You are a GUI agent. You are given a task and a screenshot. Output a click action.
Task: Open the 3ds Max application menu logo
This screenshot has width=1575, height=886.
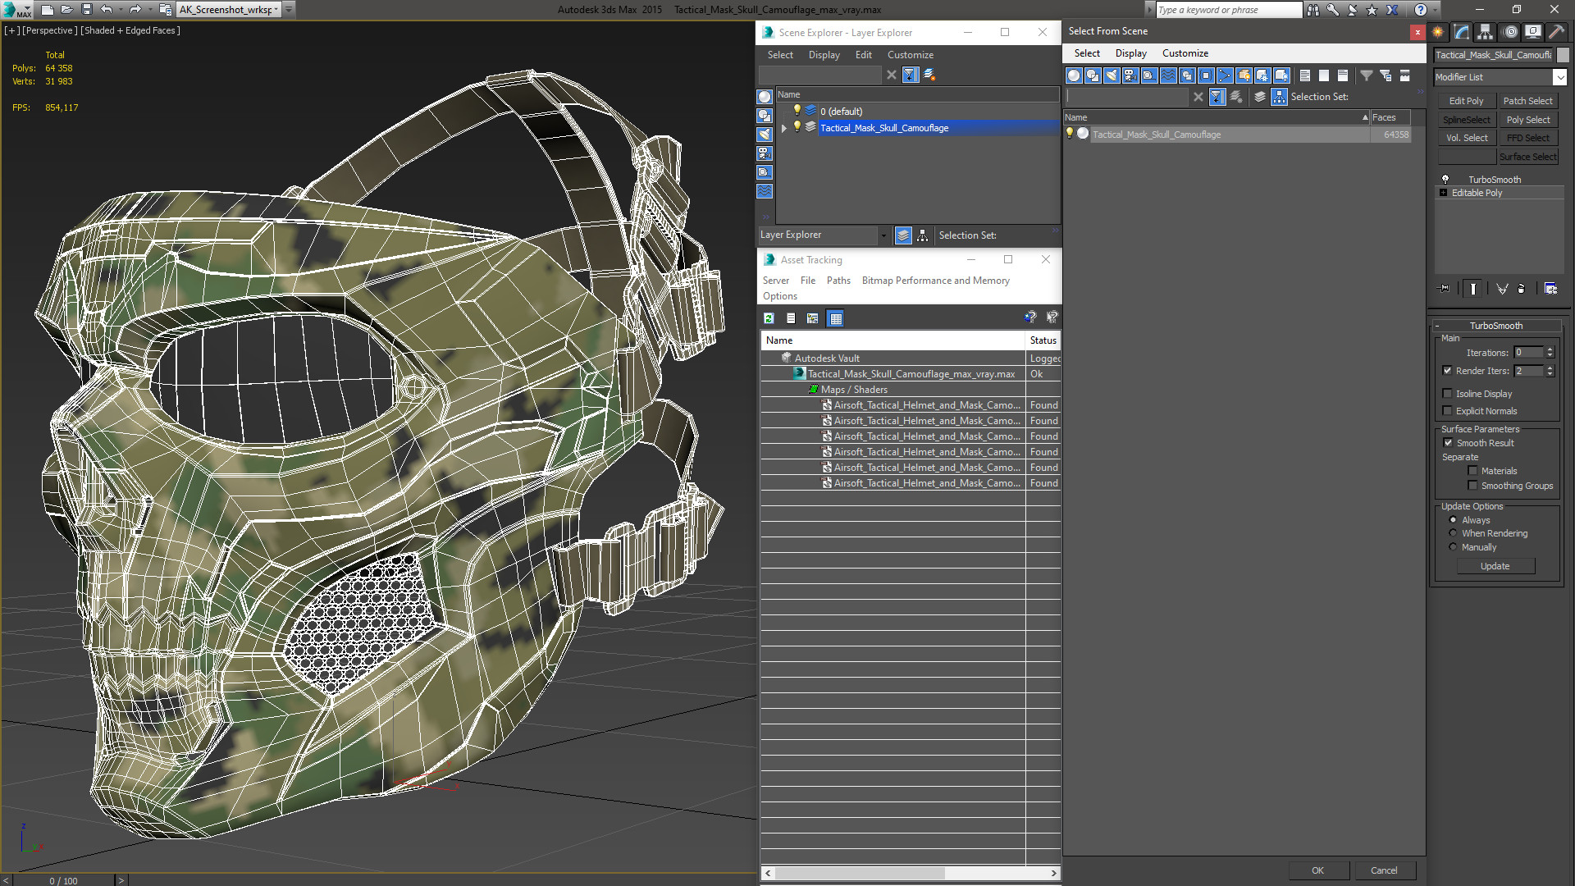[x=15, y=10]
